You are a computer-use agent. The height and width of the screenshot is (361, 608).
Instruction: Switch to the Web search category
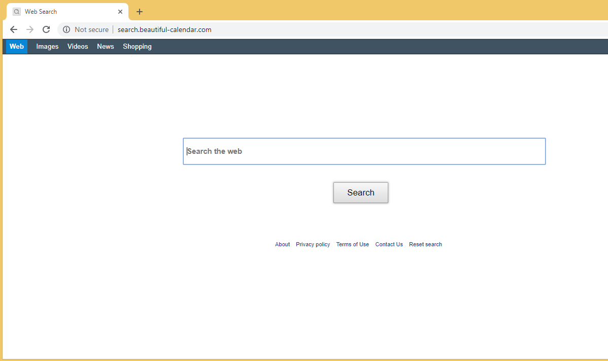coord(17,47)
